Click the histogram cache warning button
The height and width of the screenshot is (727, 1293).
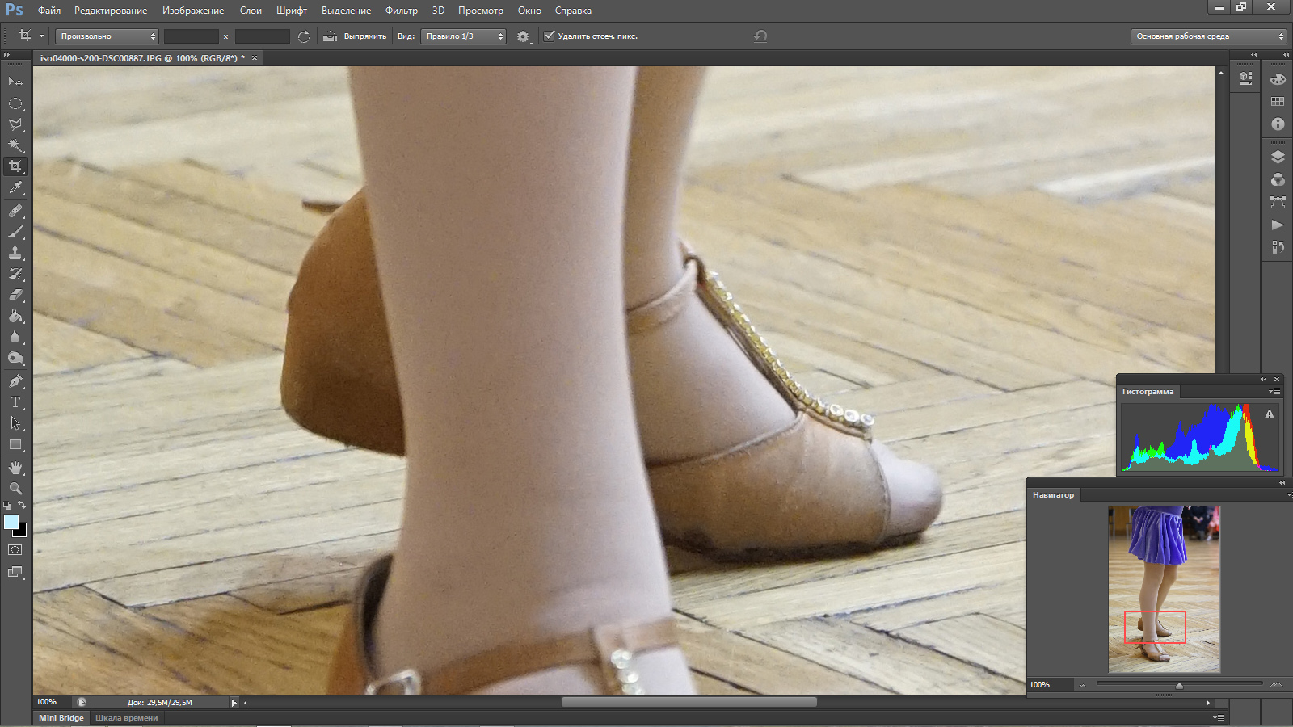pos(1270,414)
